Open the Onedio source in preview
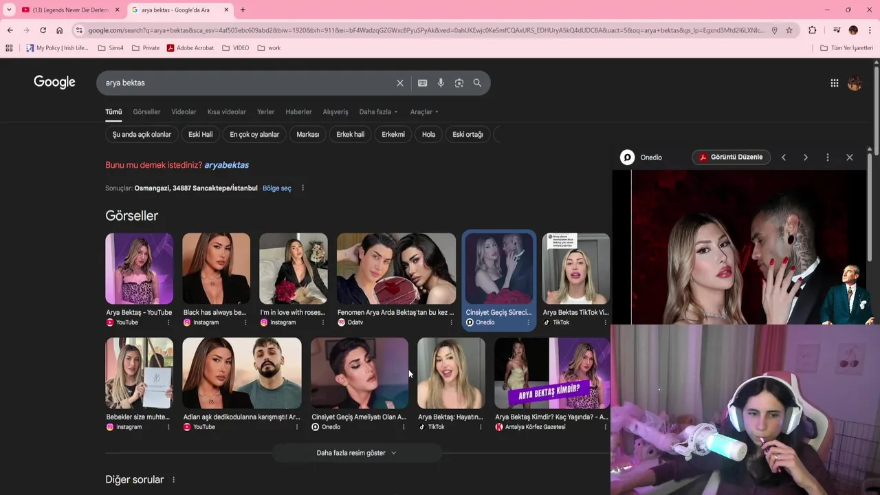Screen dimensions: 880x495 [641, 157]
